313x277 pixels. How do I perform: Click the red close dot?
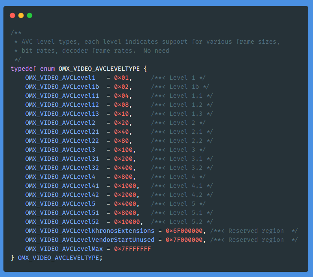click(x=12, y=15)
